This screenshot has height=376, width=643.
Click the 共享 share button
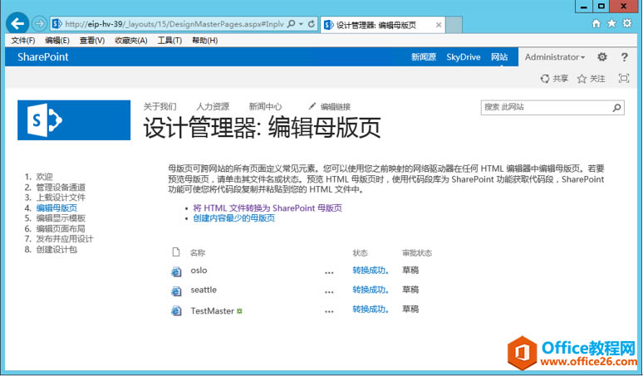[554, 79]
